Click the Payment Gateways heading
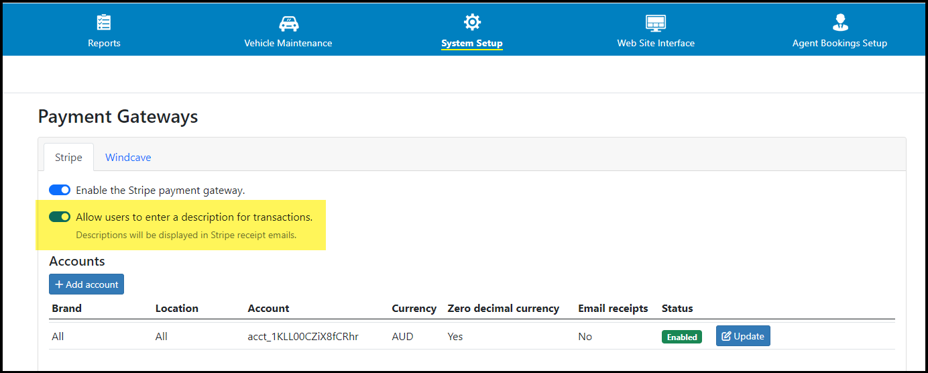 point(118,117)
